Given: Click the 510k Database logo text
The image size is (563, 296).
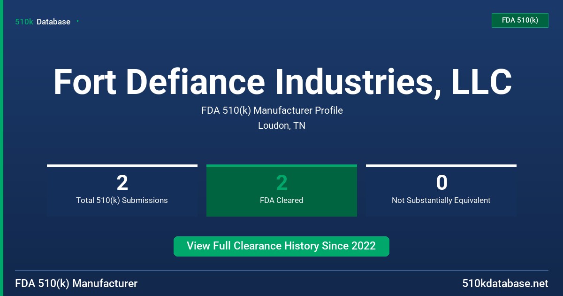Looking at the screenshot, I should [x=43, y=22].
